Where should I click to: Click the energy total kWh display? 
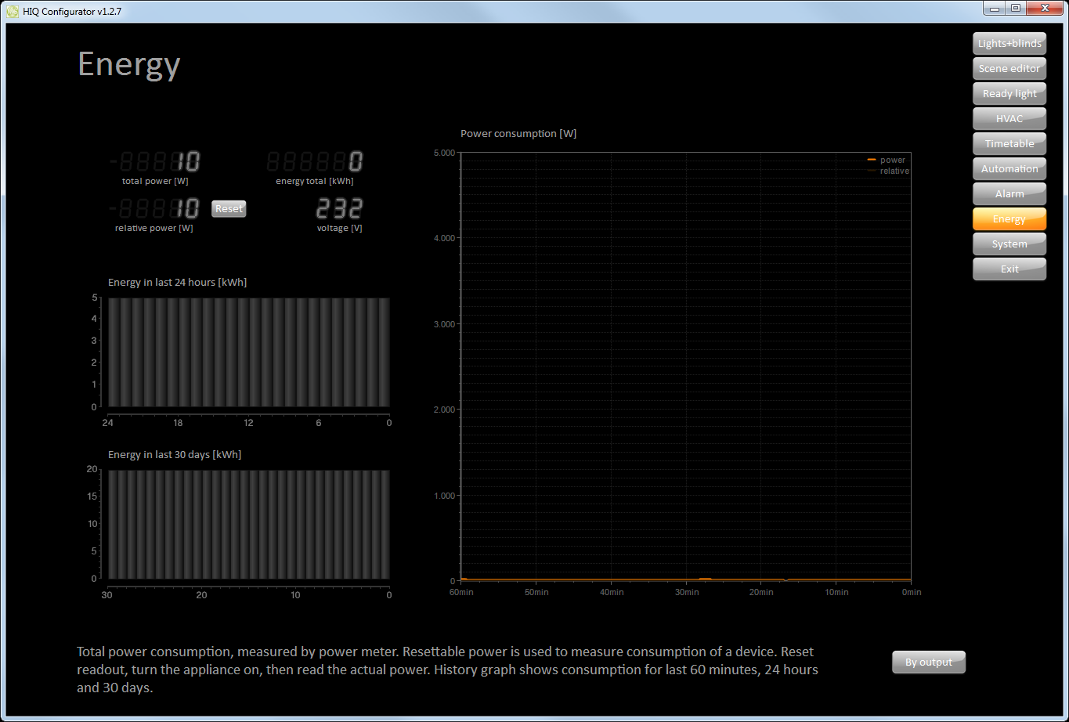click(x=315, y=162)
